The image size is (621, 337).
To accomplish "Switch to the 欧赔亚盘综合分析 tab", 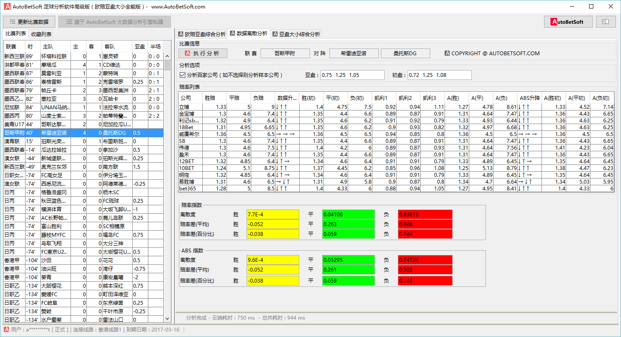I will pos(202,34).
